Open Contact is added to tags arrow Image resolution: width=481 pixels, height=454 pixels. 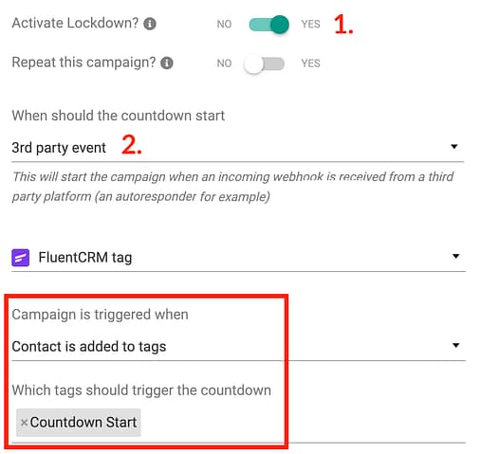455,345
